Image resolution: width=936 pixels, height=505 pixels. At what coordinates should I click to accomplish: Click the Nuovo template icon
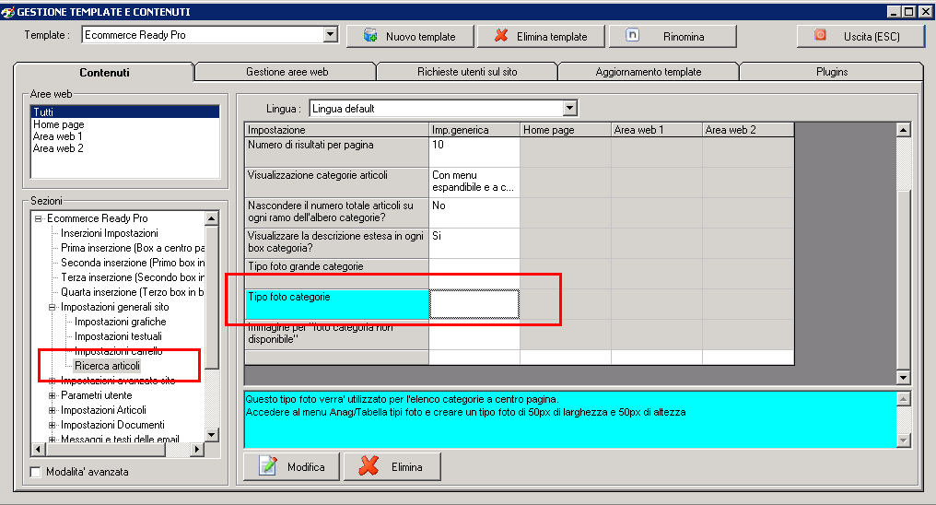coord(370,36)
